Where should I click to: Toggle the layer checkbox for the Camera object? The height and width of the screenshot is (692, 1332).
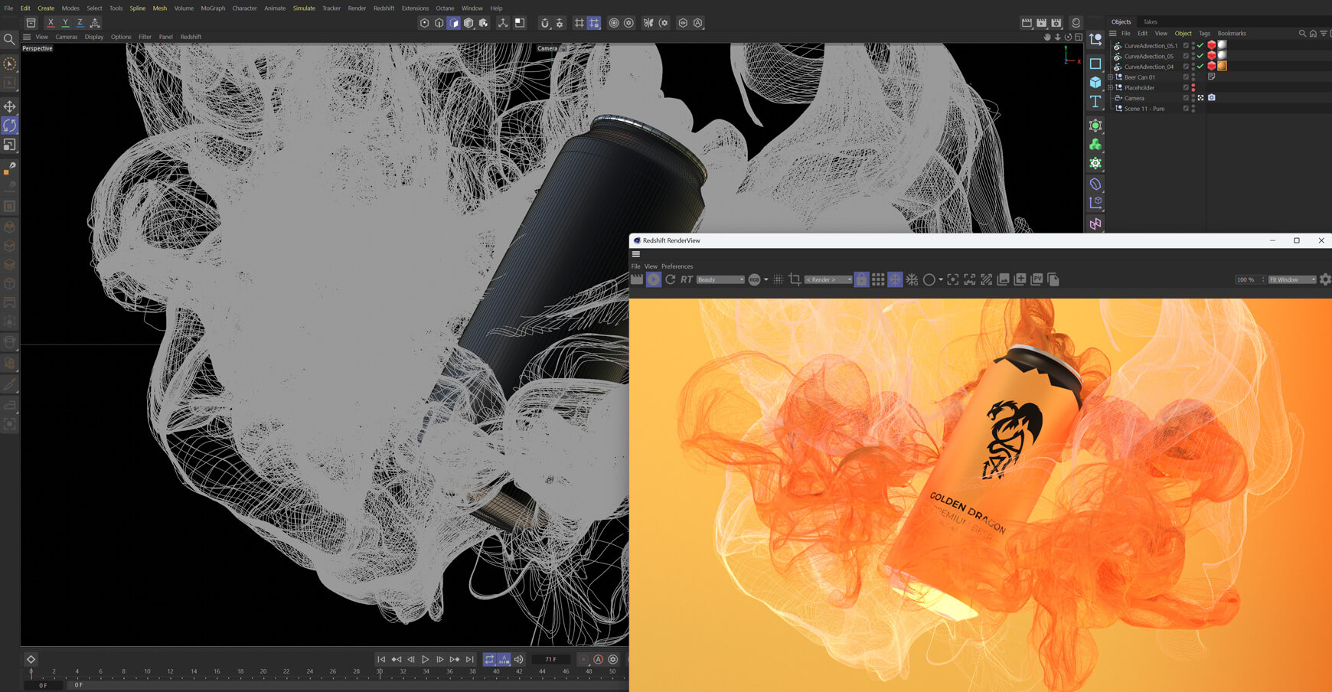[x=1186, y=98]
